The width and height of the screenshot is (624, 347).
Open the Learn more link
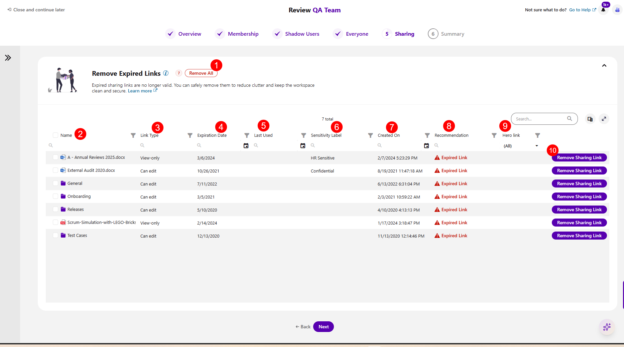[x=142, y=91]
